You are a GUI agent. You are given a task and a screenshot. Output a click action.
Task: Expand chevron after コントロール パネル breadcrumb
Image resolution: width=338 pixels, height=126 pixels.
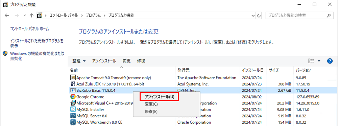point(82,15)
